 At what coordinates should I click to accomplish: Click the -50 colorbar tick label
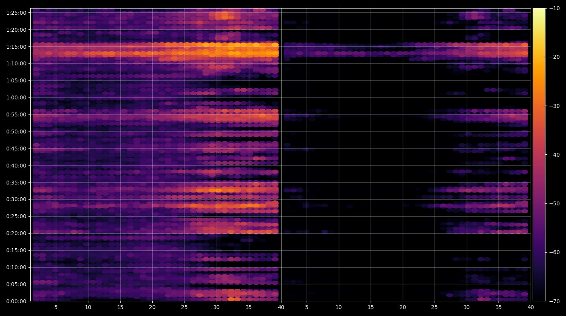554,203
